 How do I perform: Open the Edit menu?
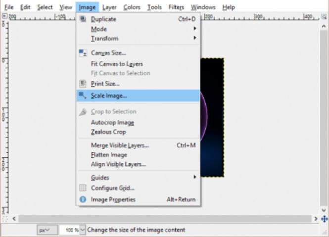coord(25,7)
